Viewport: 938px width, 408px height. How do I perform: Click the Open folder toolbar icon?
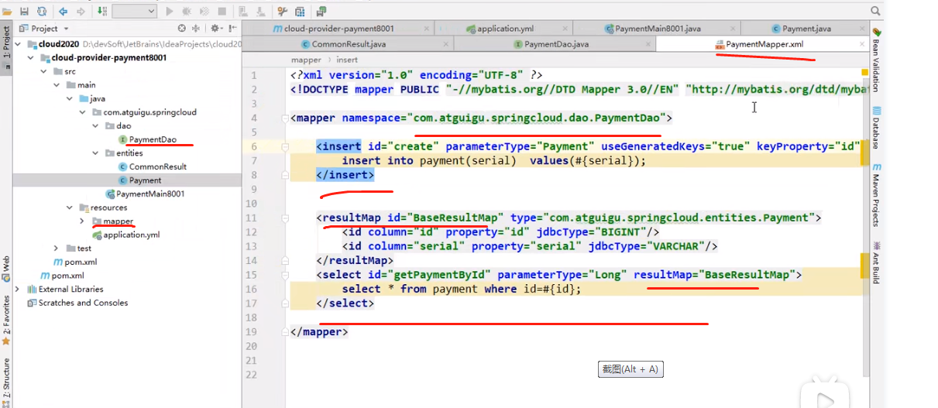click(7, 12)
